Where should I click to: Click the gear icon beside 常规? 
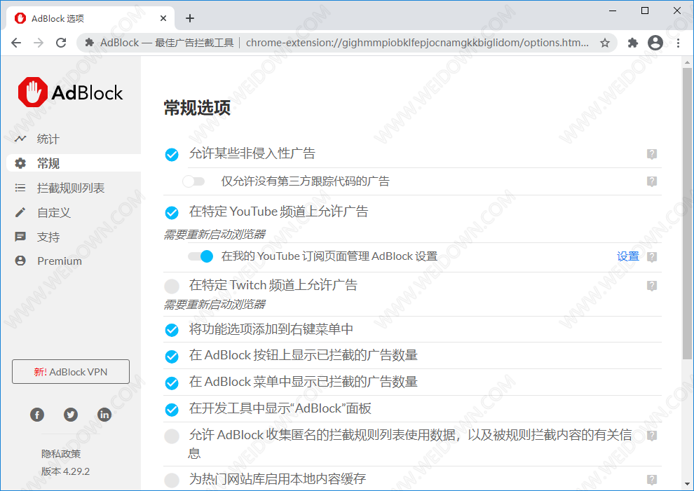point(20,163)
